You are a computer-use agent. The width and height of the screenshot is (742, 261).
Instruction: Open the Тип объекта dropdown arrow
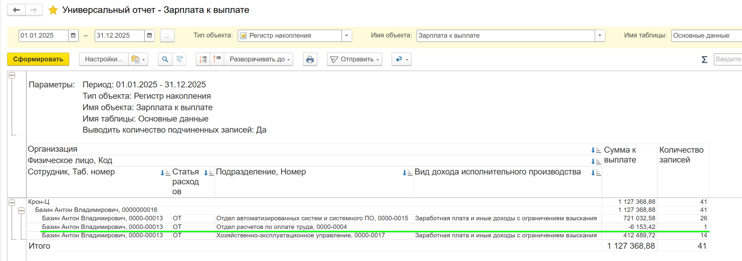(347, 36)
